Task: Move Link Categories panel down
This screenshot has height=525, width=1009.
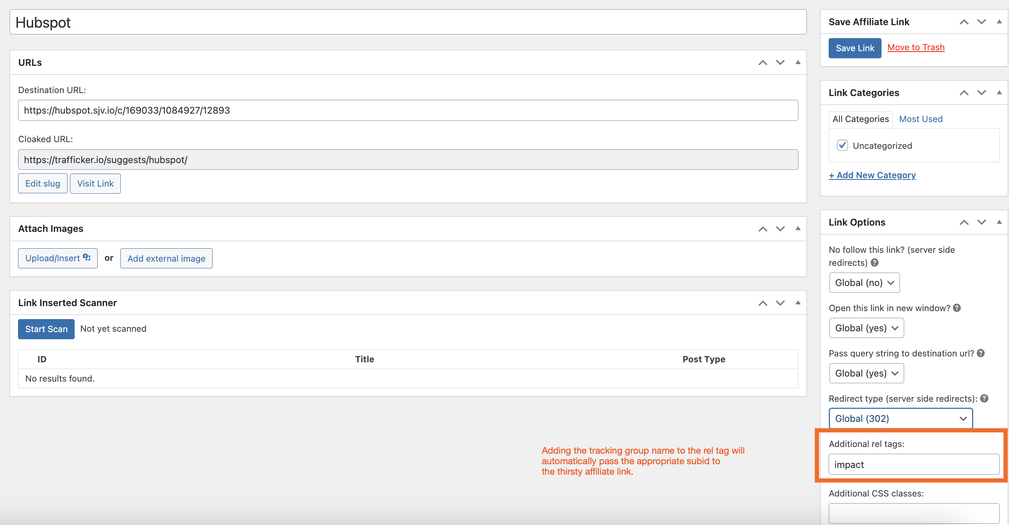Action: tap(981, 93)
